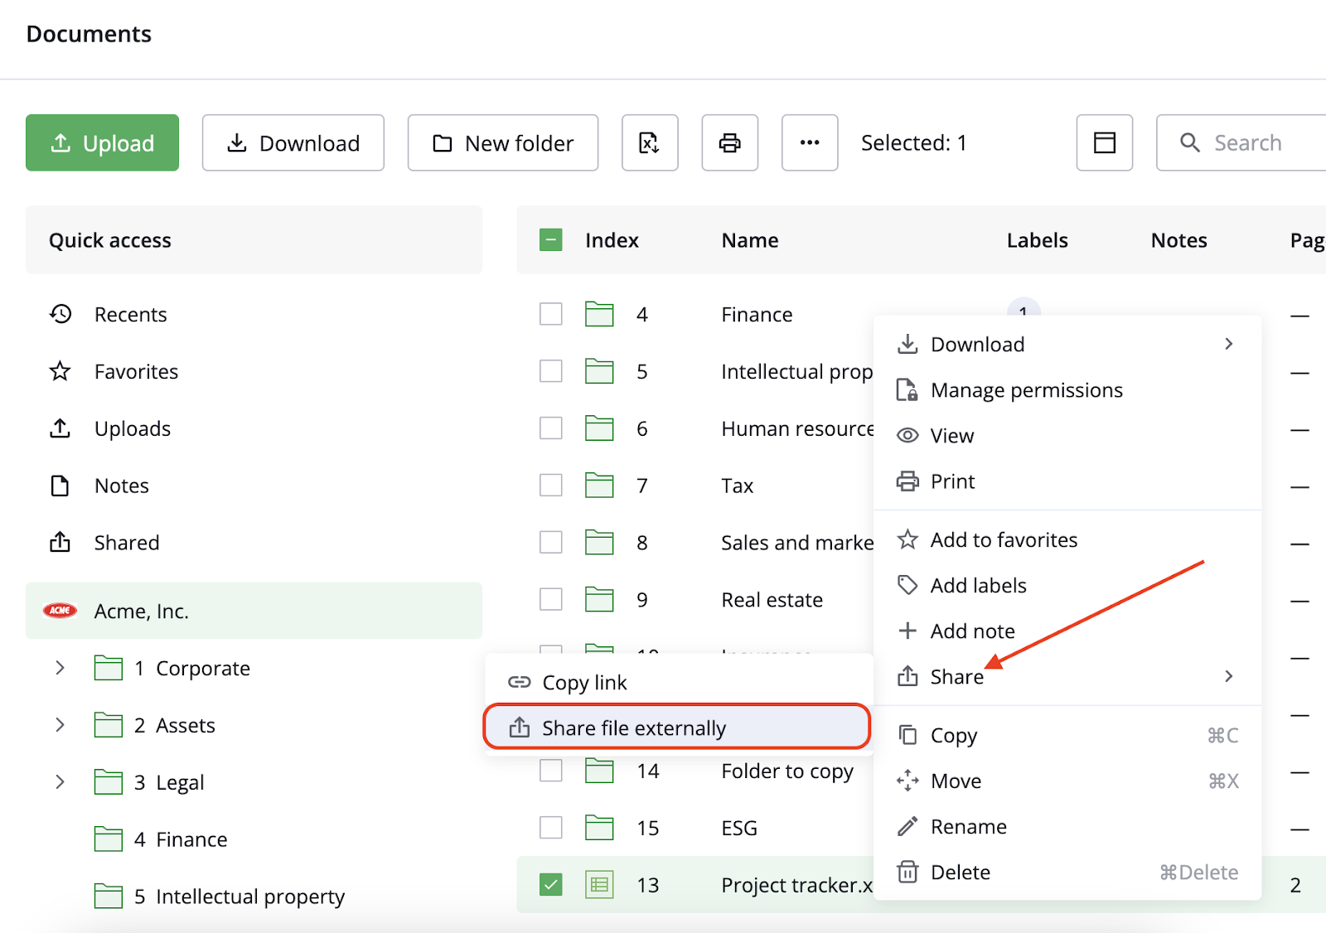Viewport: 1326px width, 933px height.
Task: Open the Share submenu entry
Action: coord(1067,676)
